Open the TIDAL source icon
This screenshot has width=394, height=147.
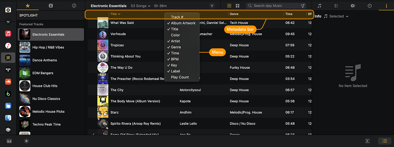8,70
